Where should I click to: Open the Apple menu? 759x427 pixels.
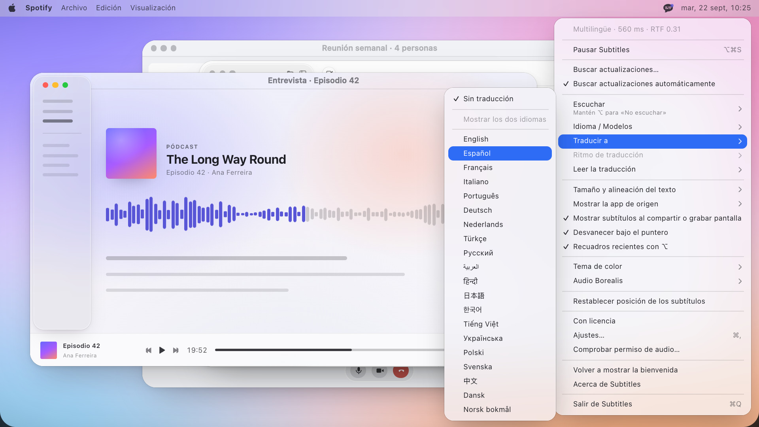click(x=12, y=8)
